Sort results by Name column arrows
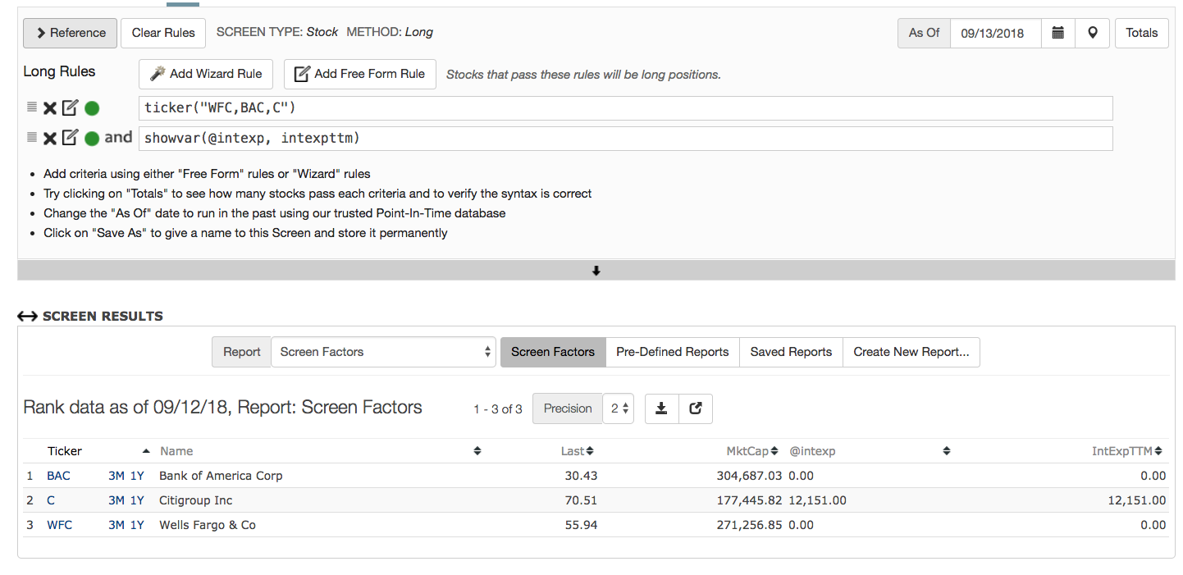 click(477, 451)
